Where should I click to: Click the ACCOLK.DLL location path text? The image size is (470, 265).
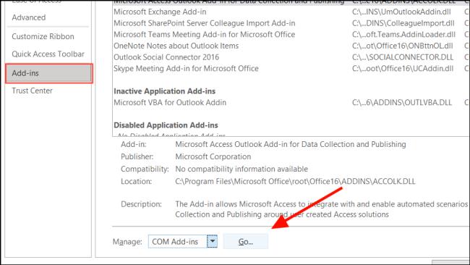coord(295,182)
